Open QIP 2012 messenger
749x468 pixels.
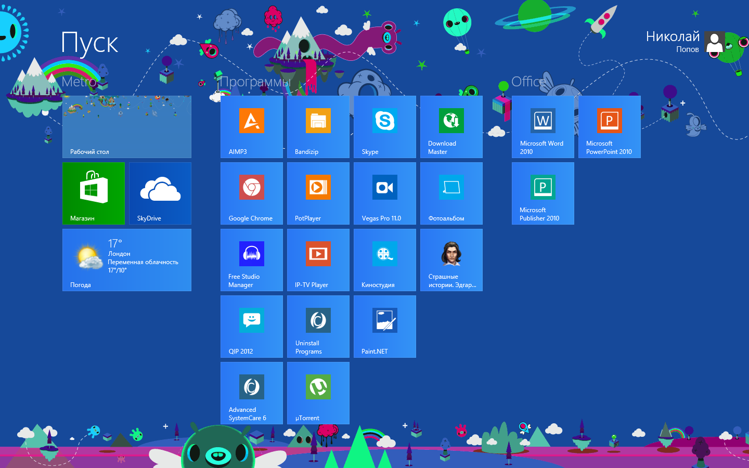point(252,327)
